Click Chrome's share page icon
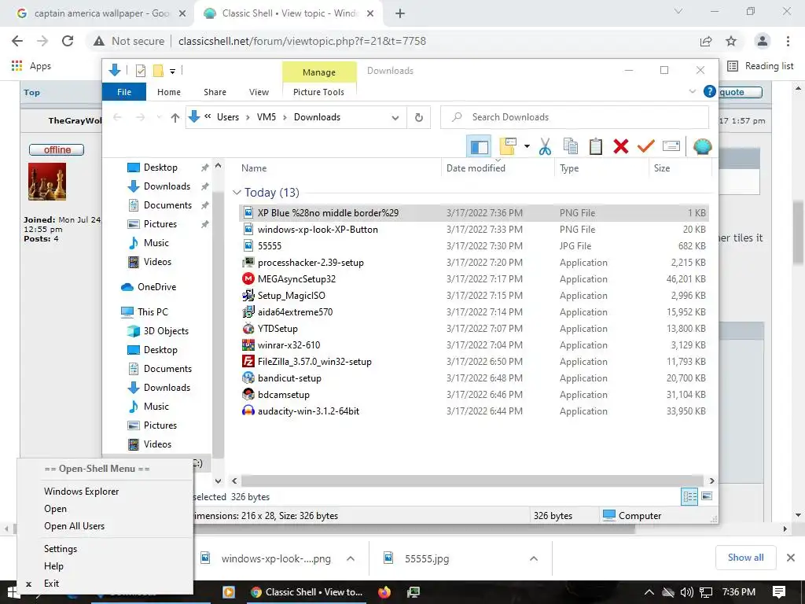This screenshot has height=604, width=805. (x=706, y=41)
